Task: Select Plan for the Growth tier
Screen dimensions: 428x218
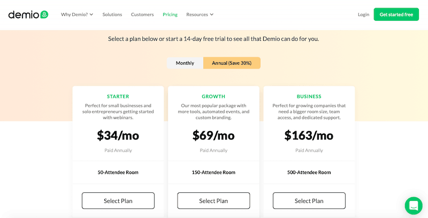Action: (213, 201)
